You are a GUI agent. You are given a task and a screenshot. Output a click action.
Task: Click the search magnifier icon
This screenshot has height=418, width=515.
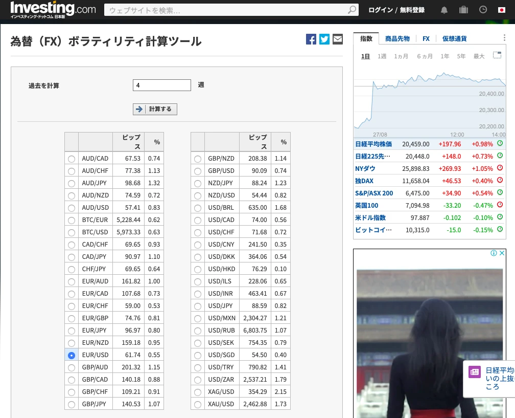tap(352, 10)
